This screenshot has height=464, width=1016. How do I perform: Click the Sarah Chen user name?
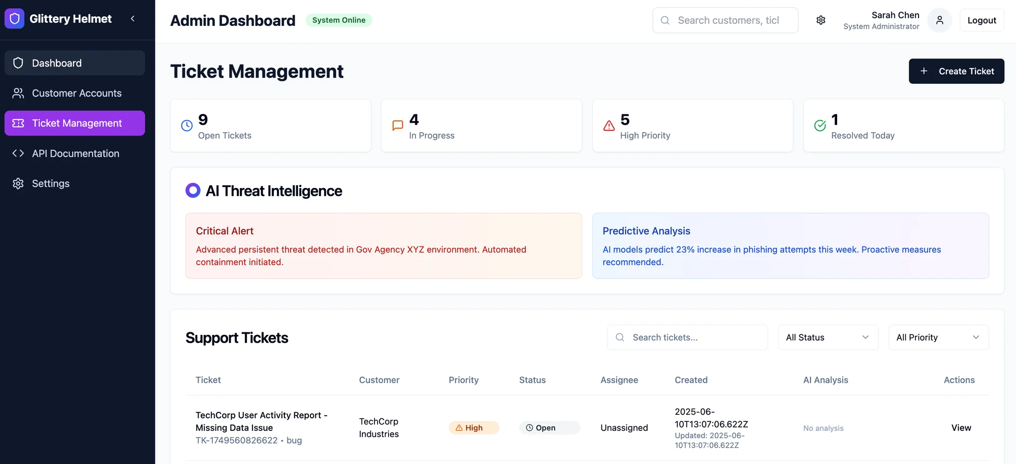896,15
